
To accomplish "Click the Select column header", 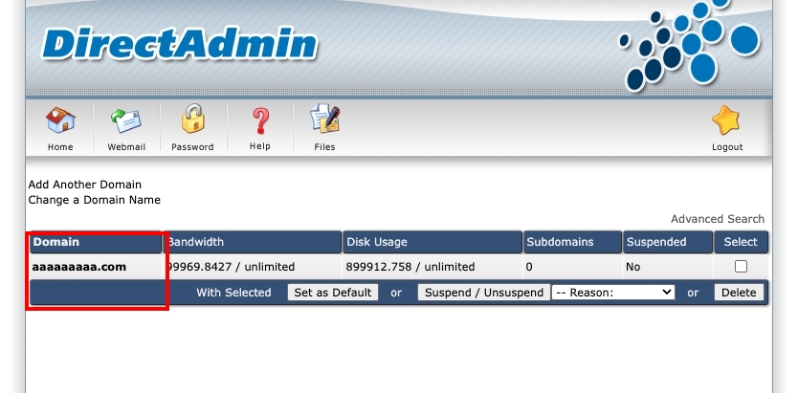I will 741,242.
